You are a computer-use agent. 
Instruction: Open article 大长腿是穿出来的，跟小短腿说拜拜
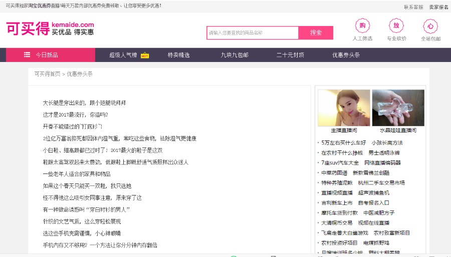click(x=84, y=103)
